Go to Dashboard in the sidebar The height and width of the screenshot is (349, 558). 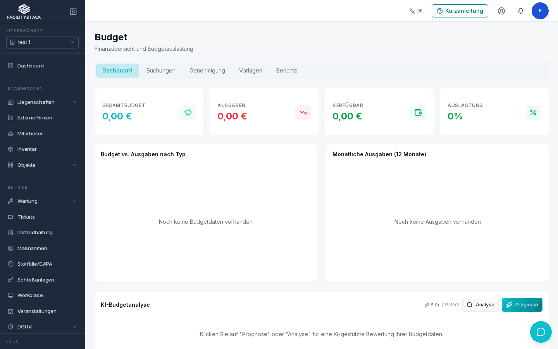[43, 66]
